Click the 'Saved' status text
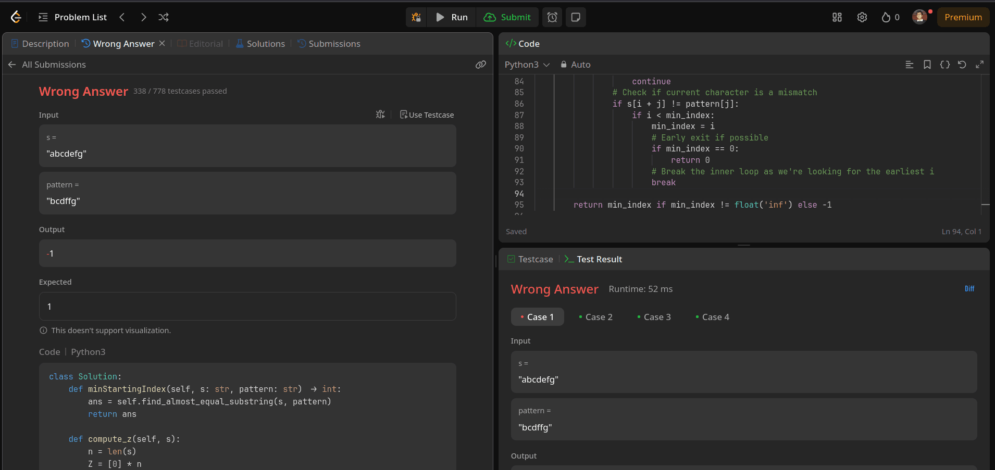The image size is (995, 470). click(516, 232)
